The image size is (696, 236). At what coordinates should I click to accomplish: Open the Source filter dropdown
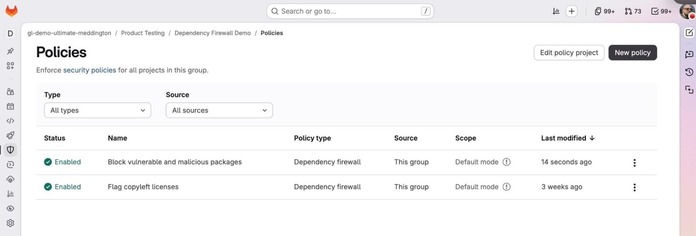219,110
